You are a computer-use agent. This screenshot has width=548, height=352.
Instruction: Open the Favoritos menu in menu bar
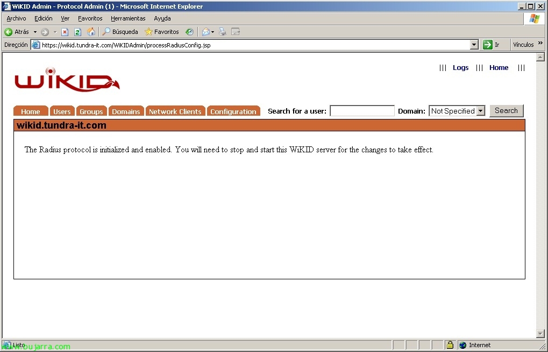[x=90, y=18]
